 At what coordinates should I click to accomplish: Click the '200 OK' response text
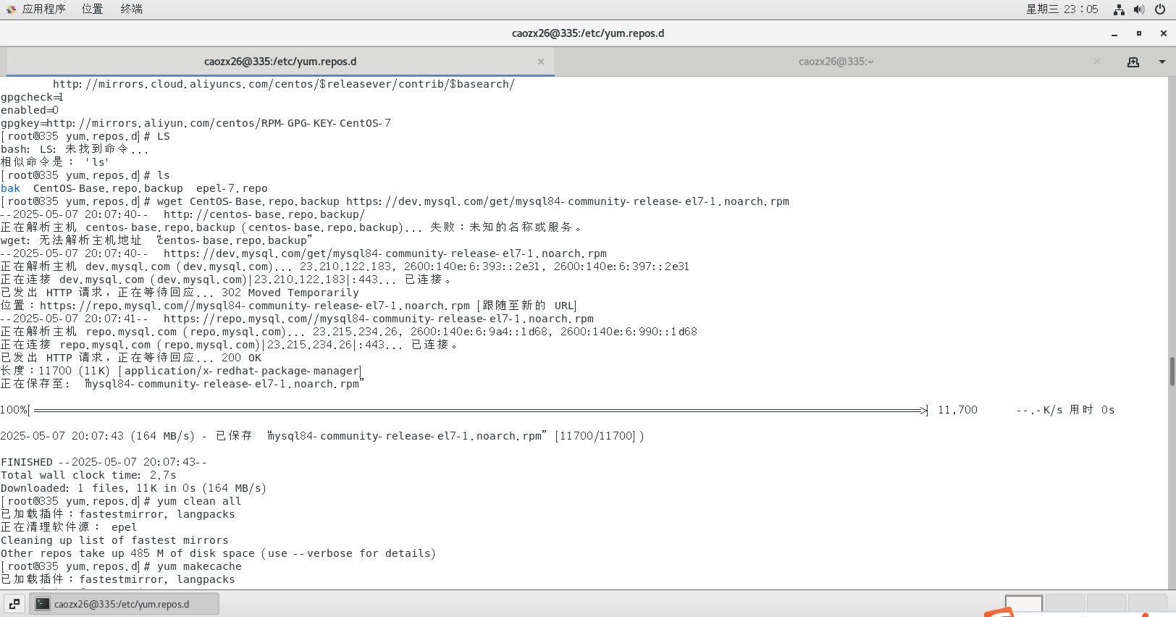(241, 358)
